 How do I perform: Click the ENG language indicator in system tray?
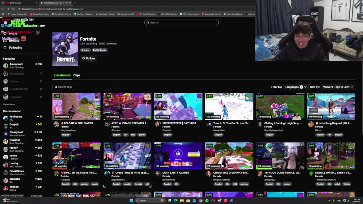click(x=339, y=201)
